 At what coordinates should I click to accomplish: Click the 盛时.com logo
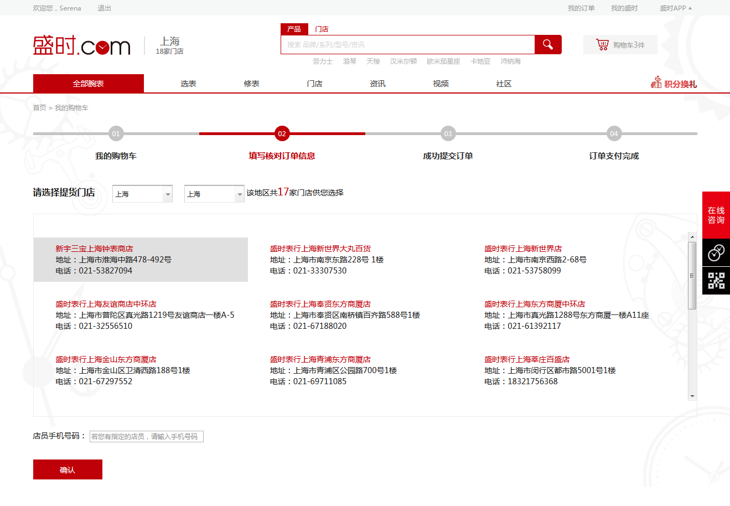82,46
